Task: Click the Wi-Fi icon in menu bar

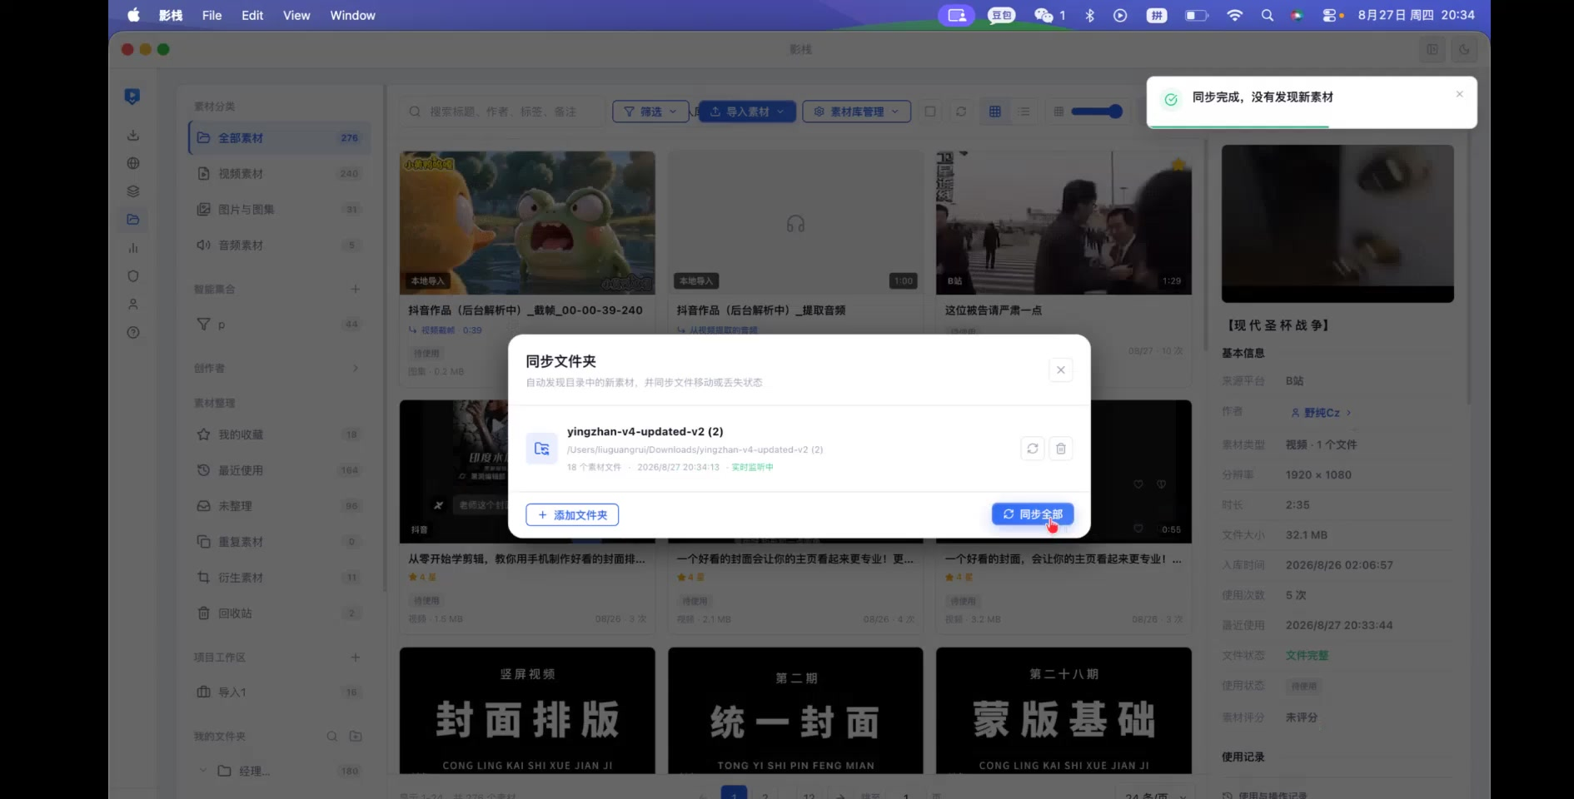Action: [x=1235, y=15]
